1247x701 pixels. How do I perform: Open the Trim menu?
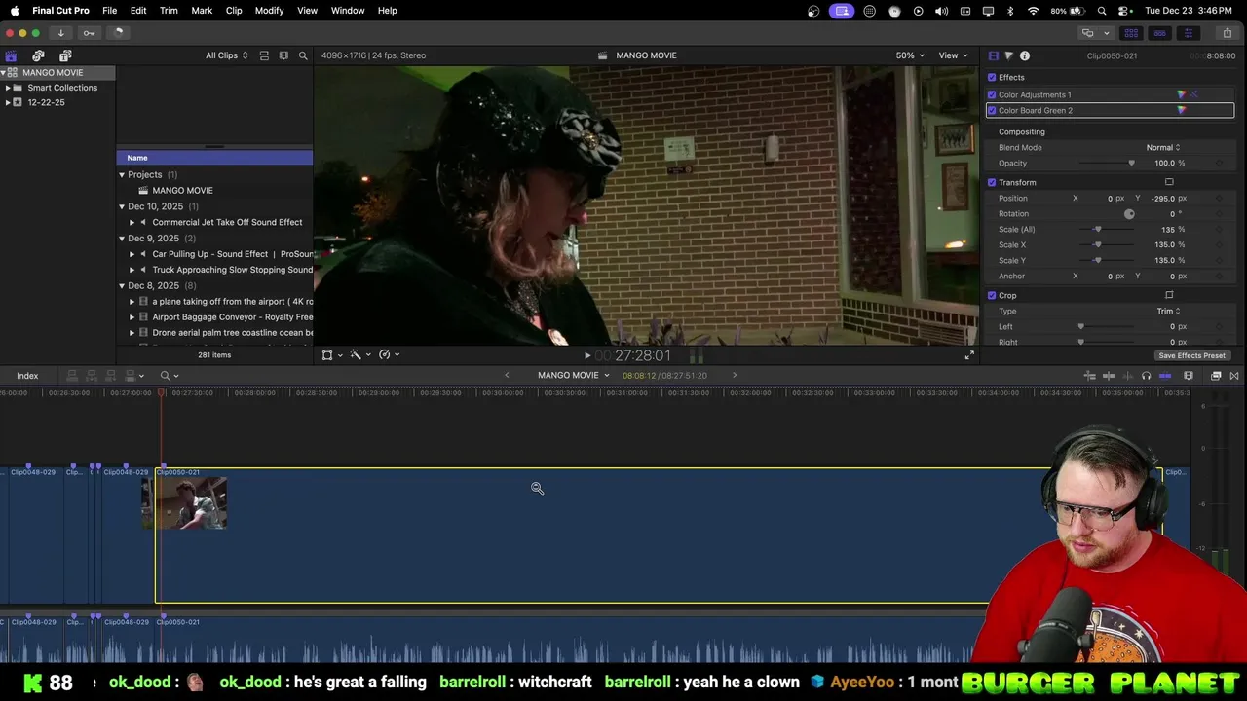[x=169, y=11]
